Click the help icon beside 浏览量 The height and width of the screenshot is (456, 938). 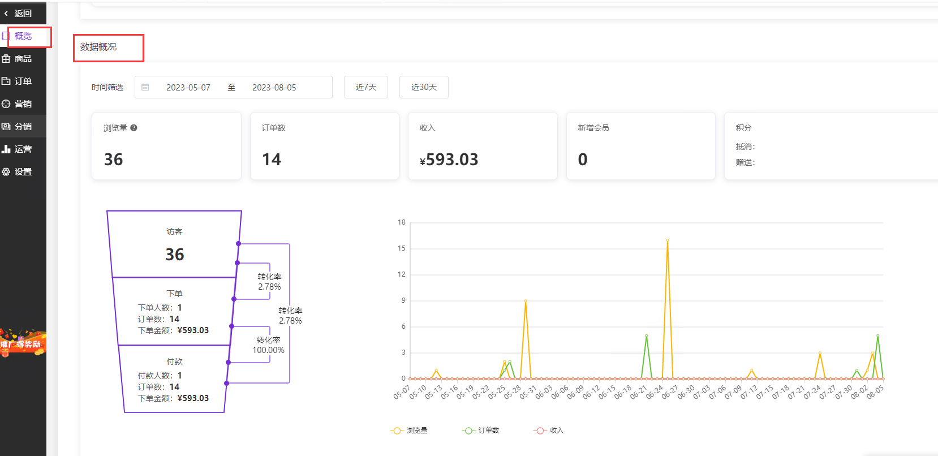click(x=134, y=128)
